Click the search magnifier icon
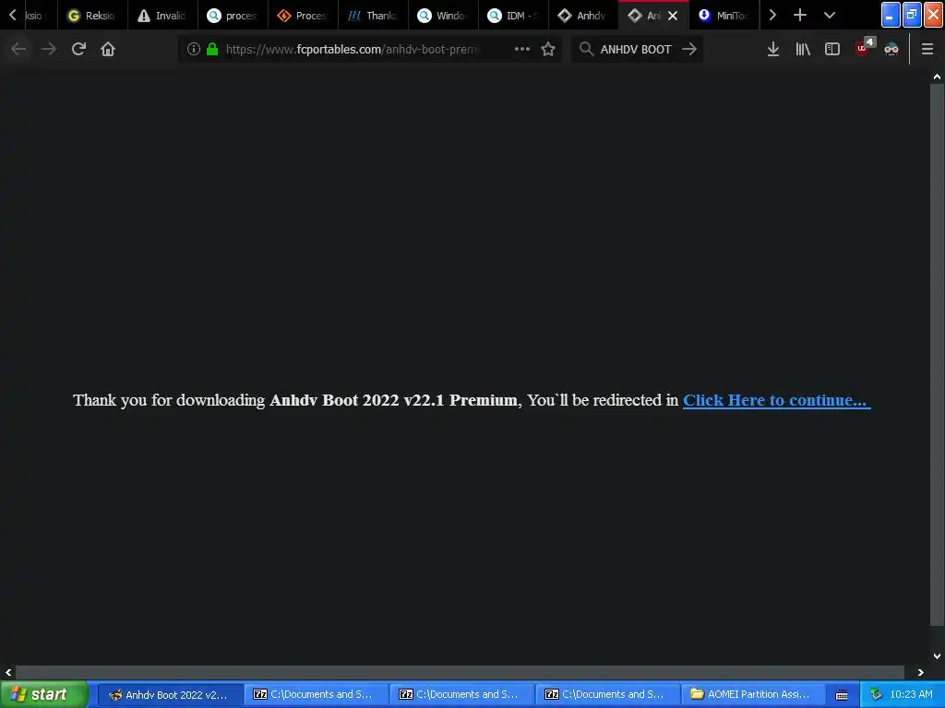945x708 pixels. 586,49
